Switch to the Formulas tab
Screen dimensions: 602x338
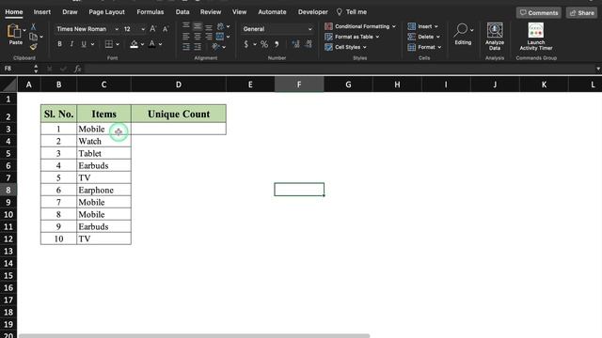click(x=150, y=12)
